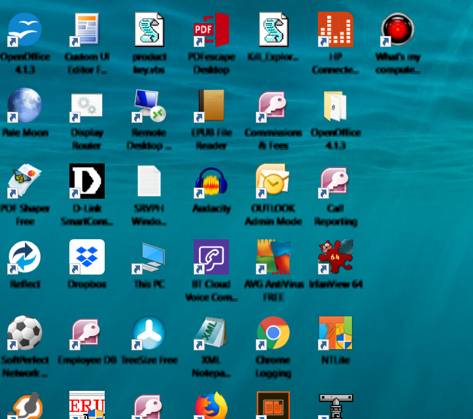The width and height of the screenshot is (473, 419).
Task: Select the OpenOffice 4.1.3 seagull shortcut
Action: [24, 30]
